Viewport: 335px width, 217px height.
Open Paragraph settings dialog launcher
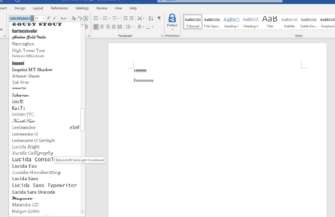click(162, 36)
